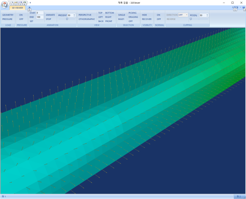Start playback with the ANIMATE button
The height and width of the screenshot is (199, 246).
[x=50, y=15]
